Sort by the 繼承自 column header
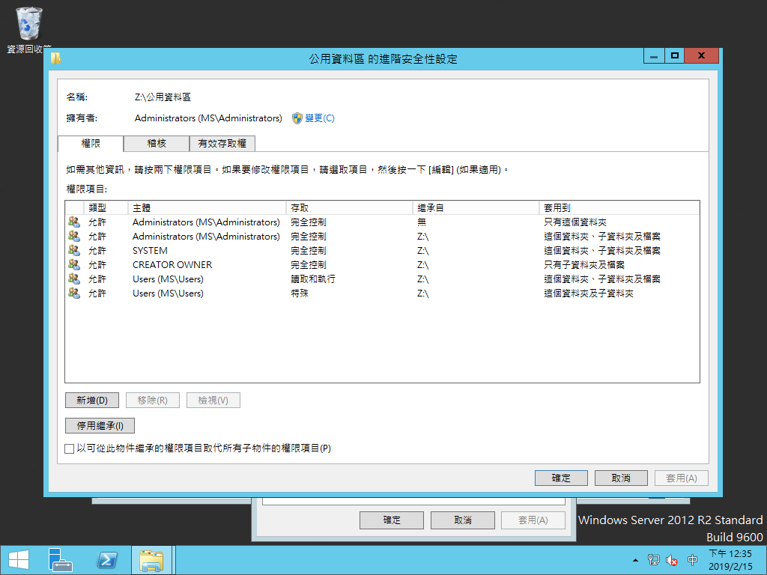The height and width of the screenshot is (575, 767). click(x=476, y=208)
